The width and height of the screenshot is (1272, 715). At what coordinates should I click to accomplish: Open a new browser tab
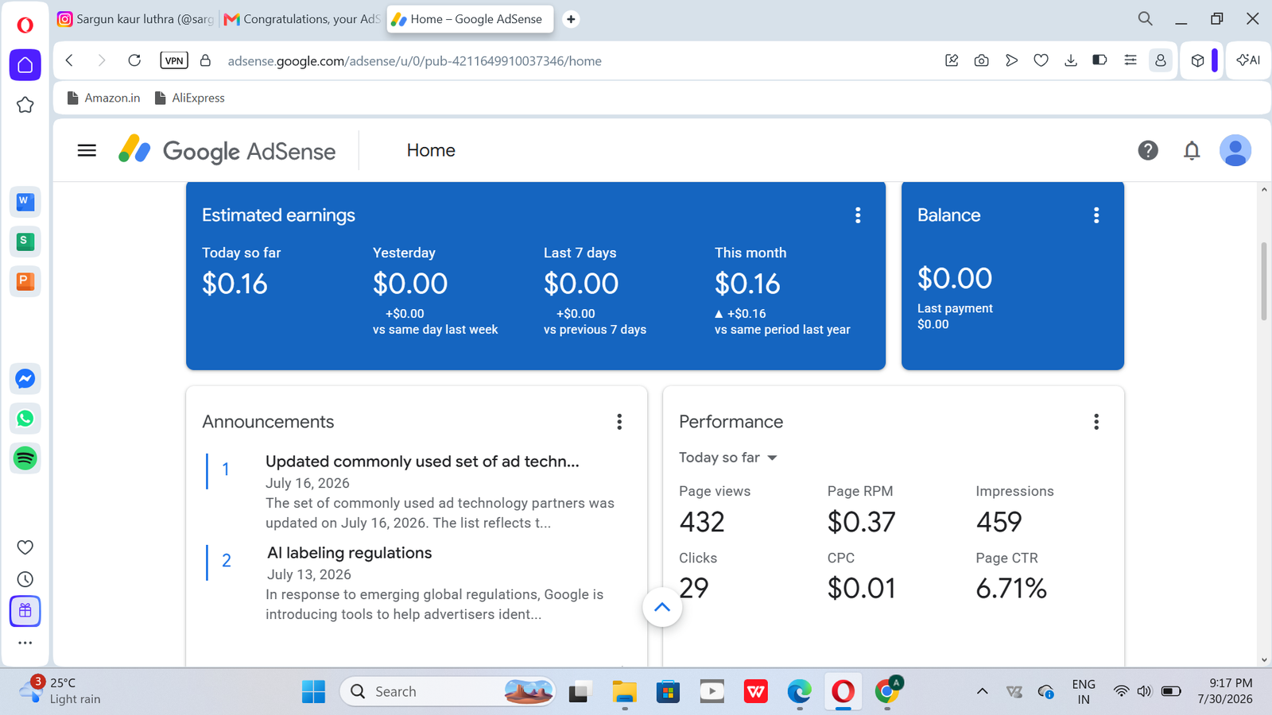571,19
